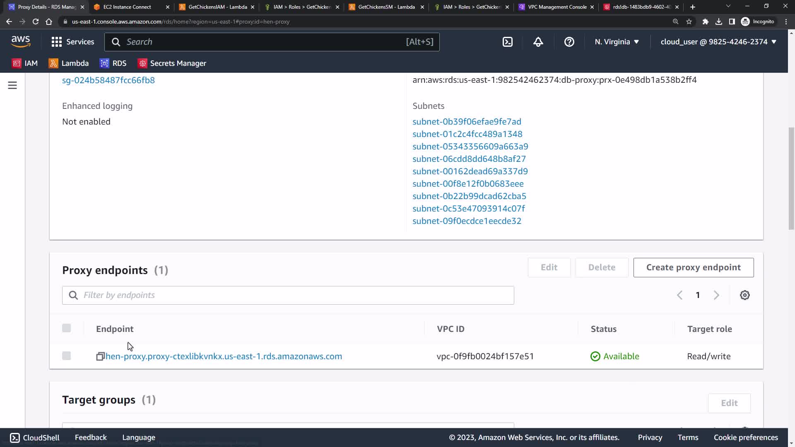Switch to the VPC Management Console tab
The width and height of the screenshot is (795, 447).
(556, 7)
